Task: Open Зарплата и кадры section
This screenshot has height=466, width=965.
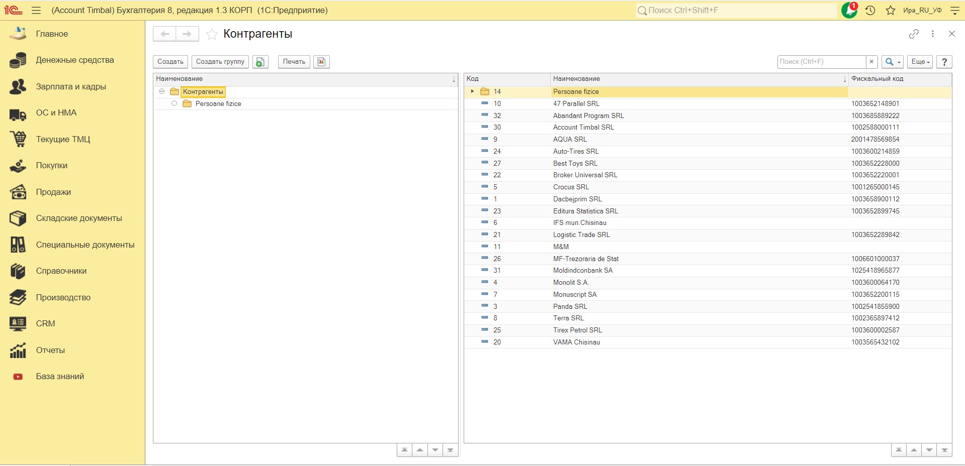Action: [x=71, y=86]
